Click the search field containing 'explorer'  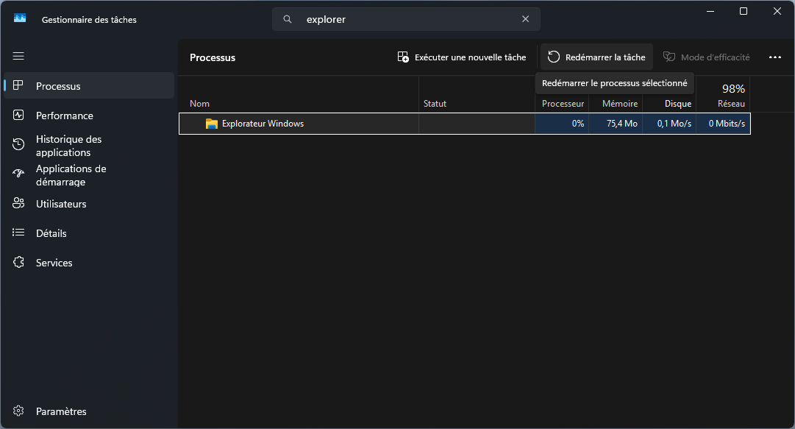point(404,19)
